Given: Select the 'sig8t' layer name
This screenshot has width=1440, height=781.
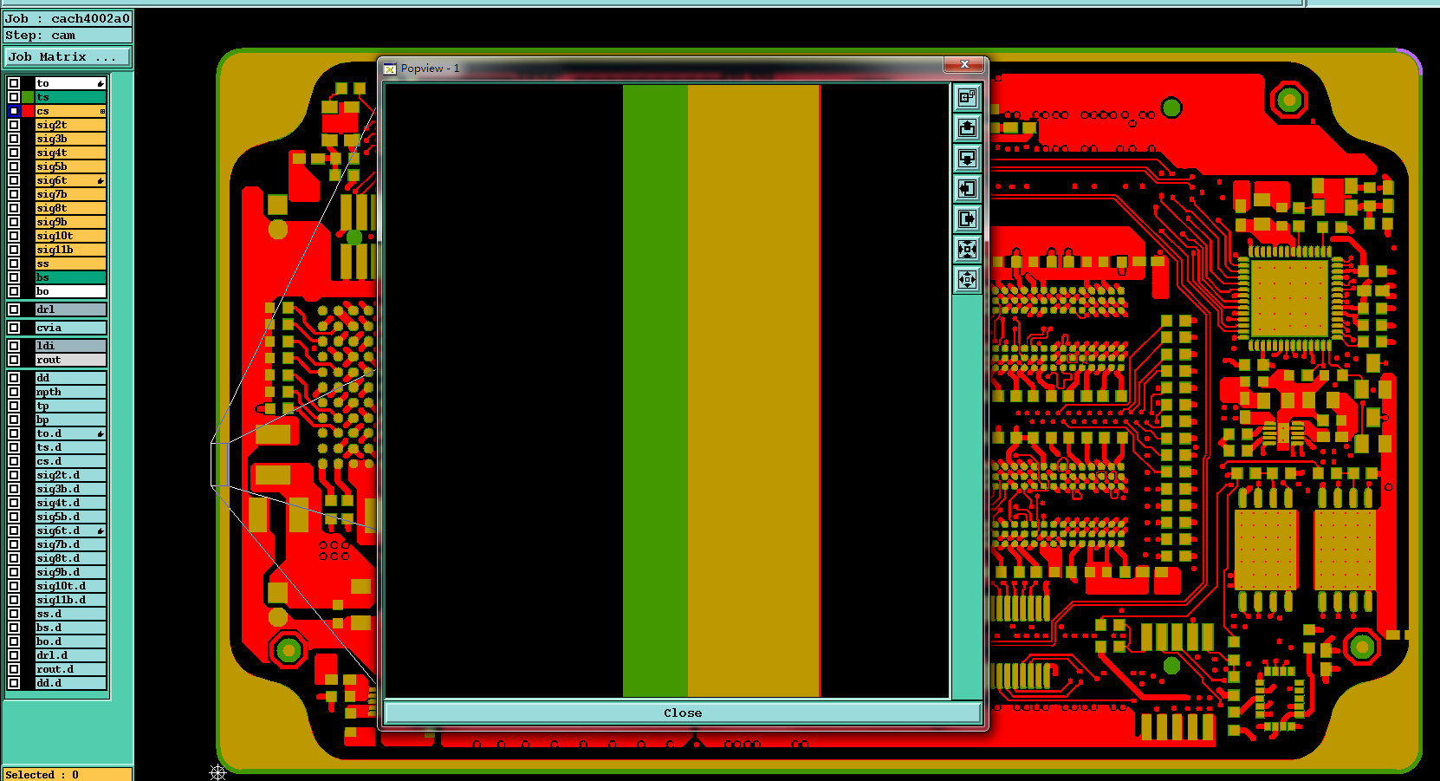Looking at the screenshot, I should point(70,208).
